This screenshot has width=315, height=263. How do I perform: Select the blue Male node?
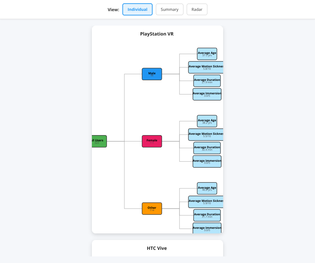152,74
